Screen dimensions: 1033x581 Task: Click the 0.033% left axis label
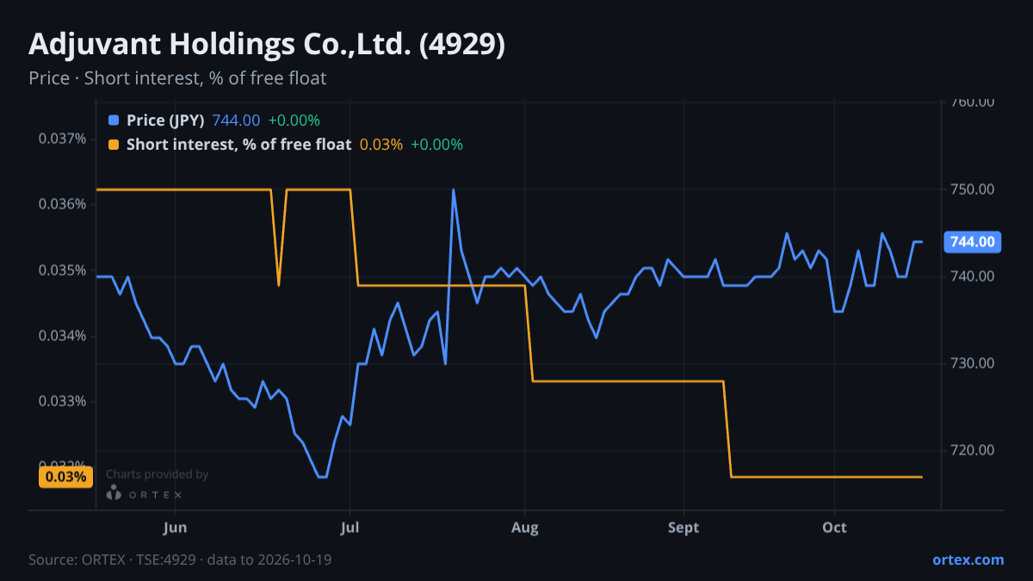[x=63, y=401]
